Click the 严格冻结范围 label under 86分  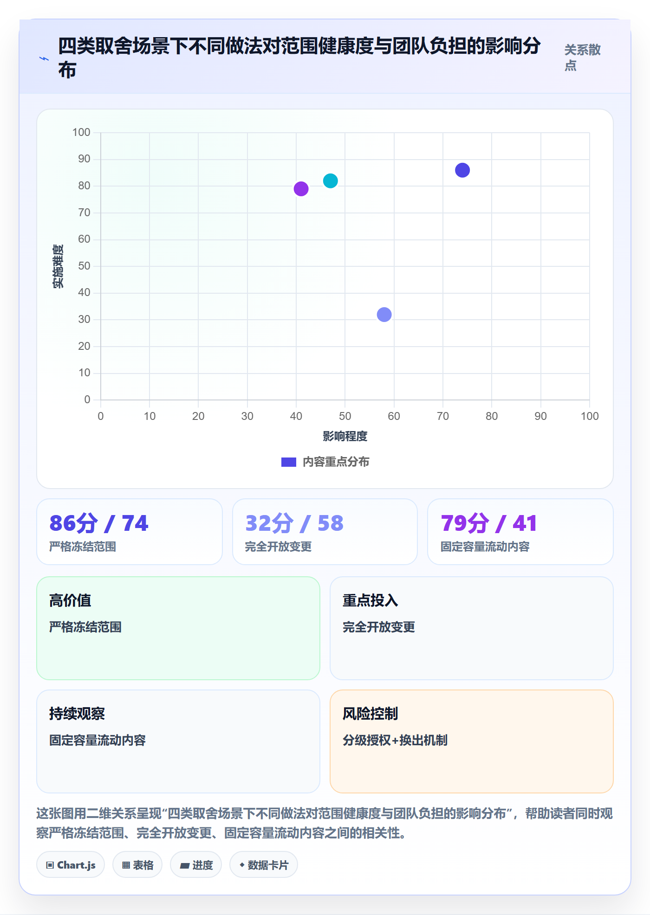pyautogui.click(x=83, y=547)
